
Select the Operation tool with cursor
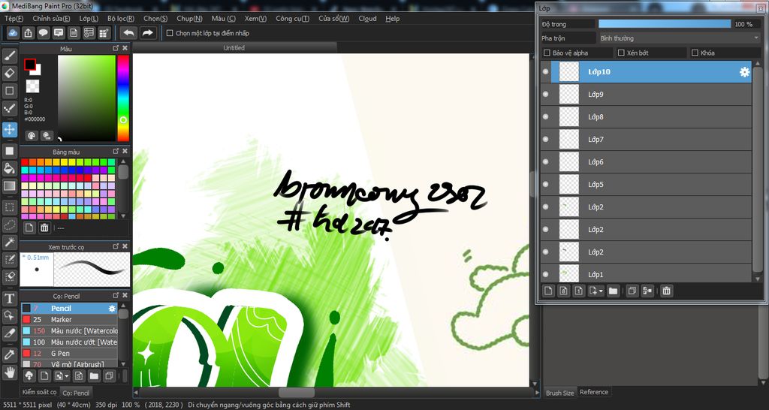click(x=10, y=315)
